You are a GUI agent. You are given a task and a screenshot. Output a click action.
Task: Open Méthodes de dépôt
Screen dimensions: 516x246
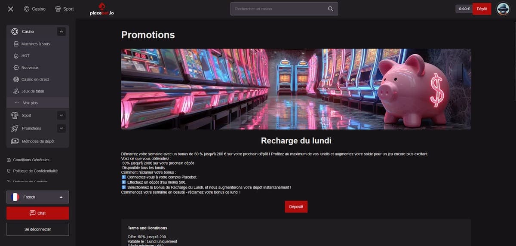pyautogui.click(x=37, y=141)
